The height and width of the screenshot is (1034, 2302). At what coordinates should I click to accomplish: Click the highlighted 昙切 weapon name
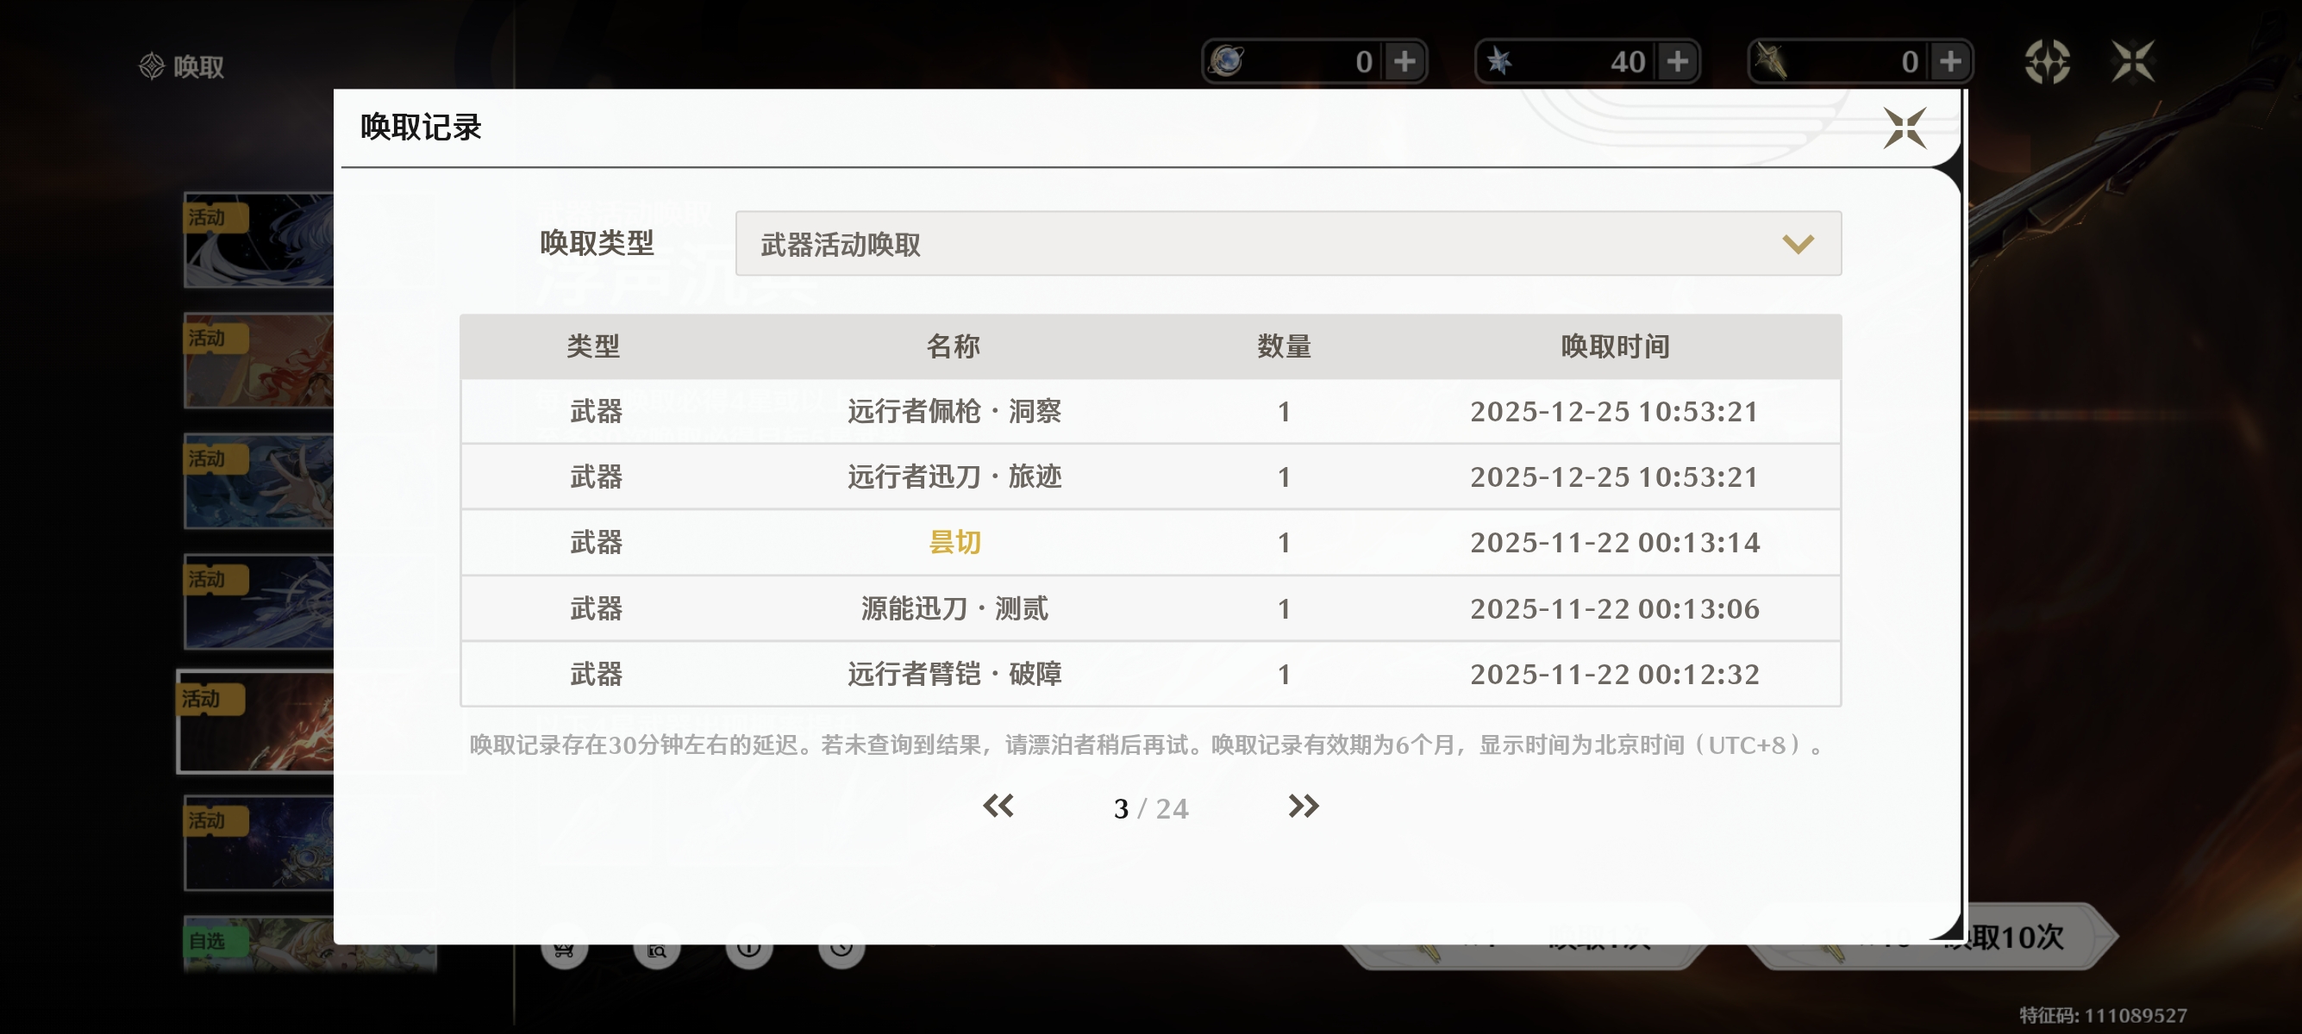954,542
